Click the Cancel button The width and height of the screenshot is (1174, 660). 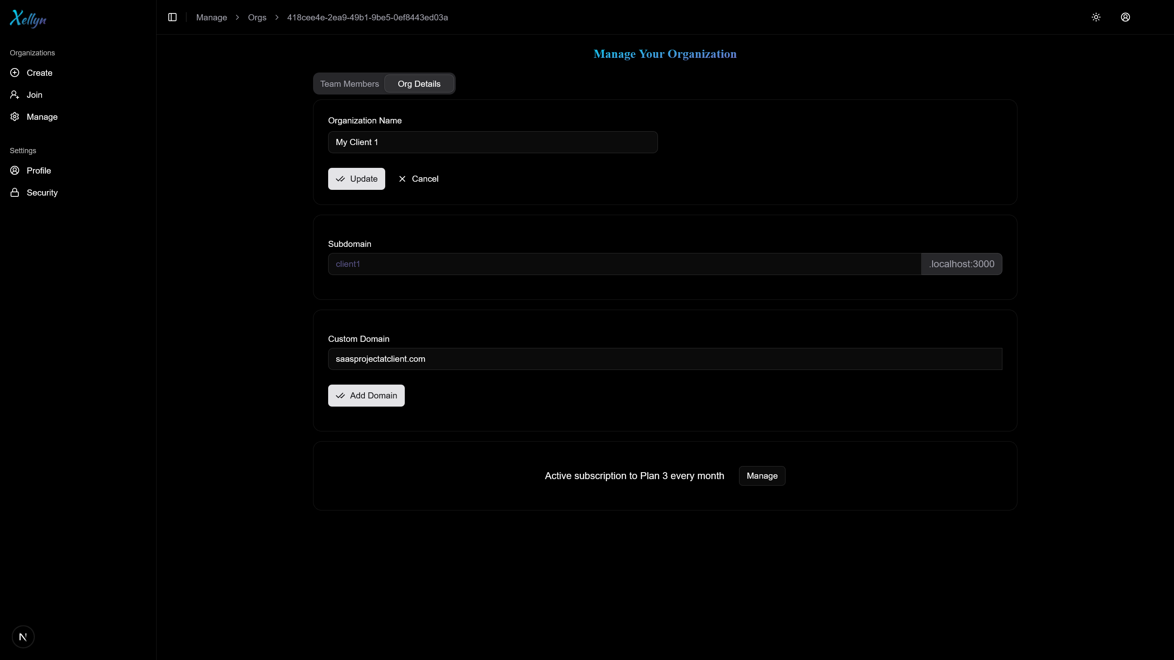click(418, 179)
